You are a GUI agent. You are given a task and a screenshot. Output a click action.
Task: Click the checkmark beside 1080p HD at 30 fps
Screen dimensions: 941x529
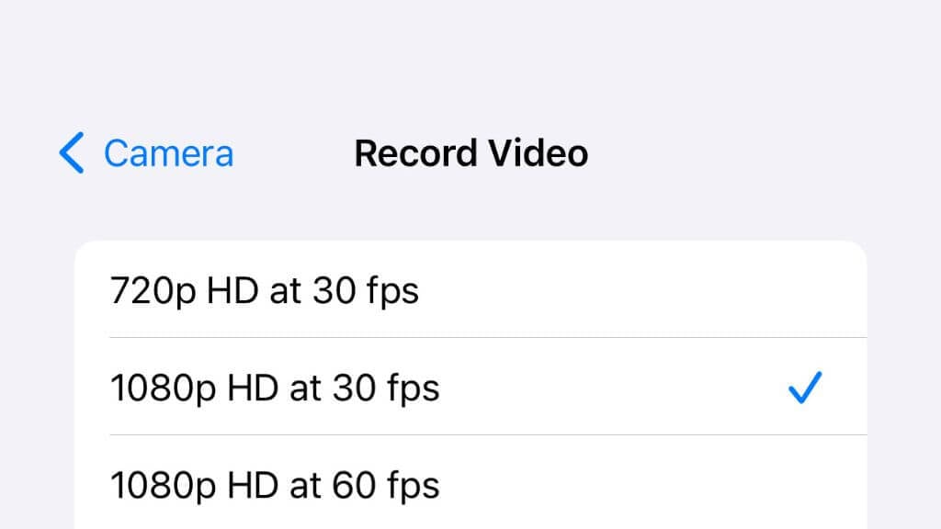coord(805,388)
